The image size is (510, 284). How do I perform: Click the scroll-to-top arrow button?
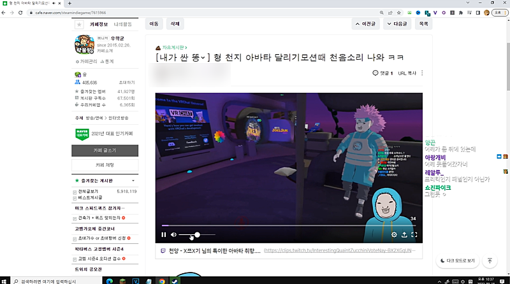pos(490,260)
